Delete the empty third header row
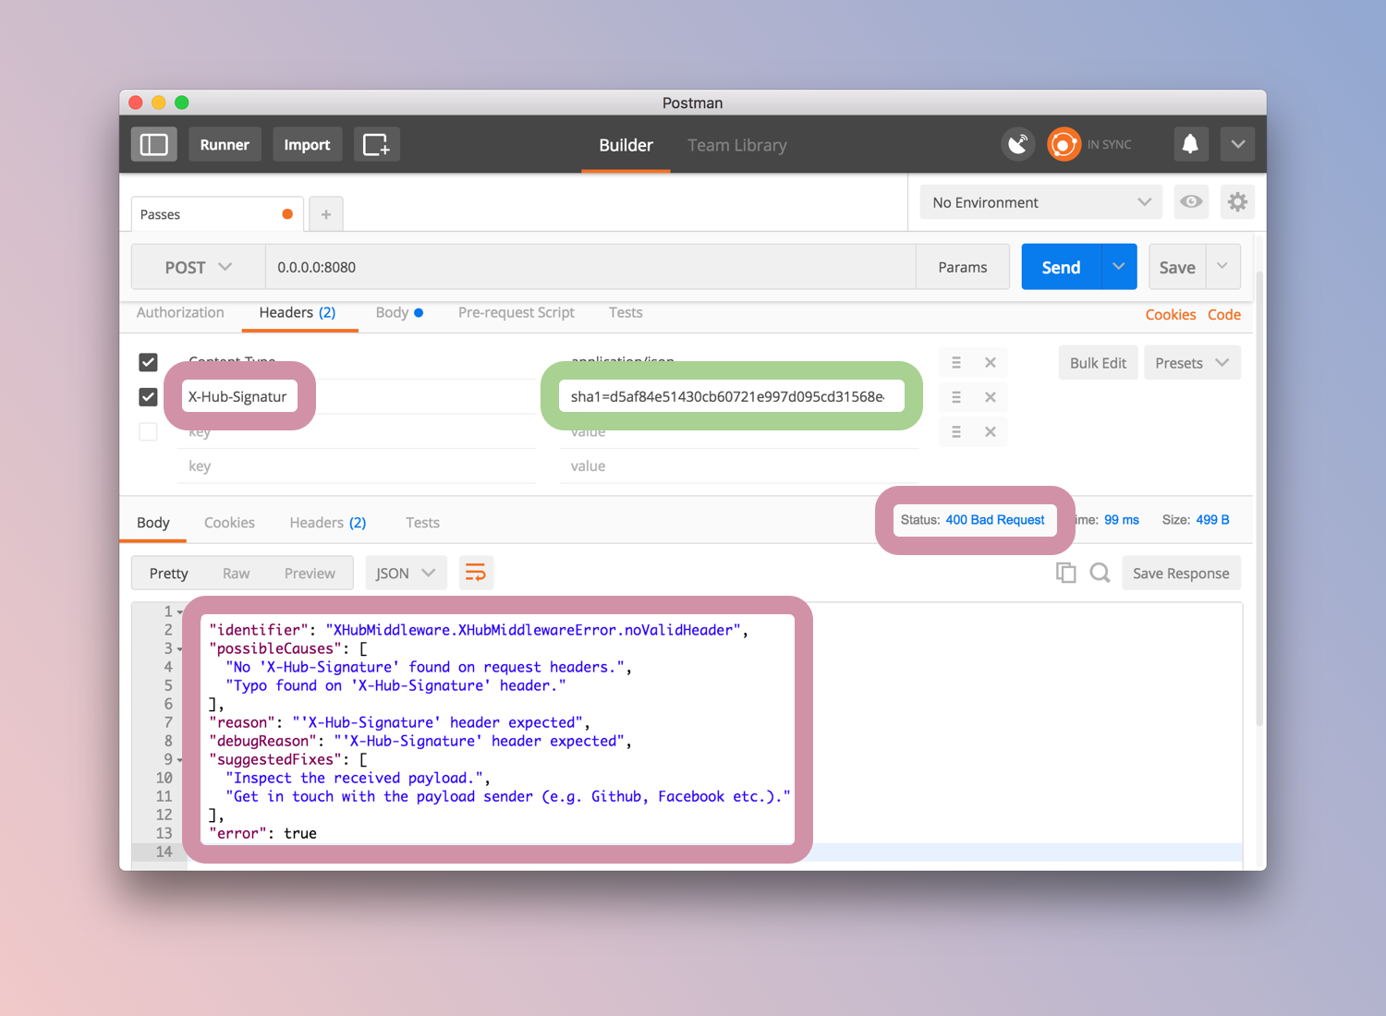1386x1016 pixels. pyautogui.click(x=991, y=431)
